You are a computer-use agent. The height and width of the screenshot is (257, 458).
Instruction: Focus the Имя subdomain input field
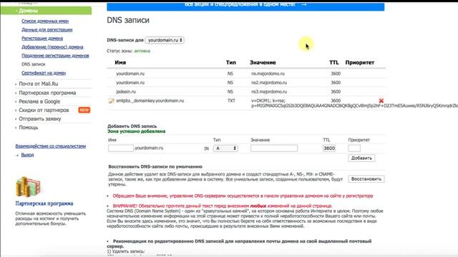point(121,148)
